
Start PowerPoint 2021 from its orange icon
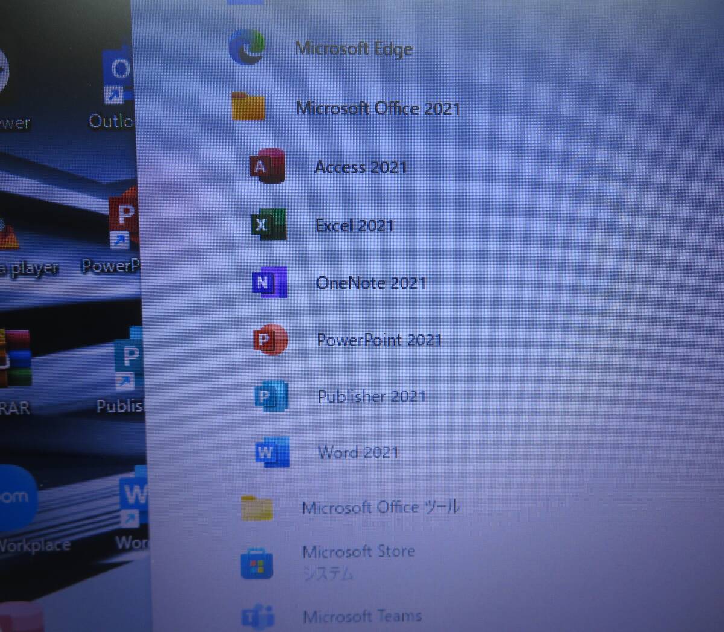pos(270,339)
